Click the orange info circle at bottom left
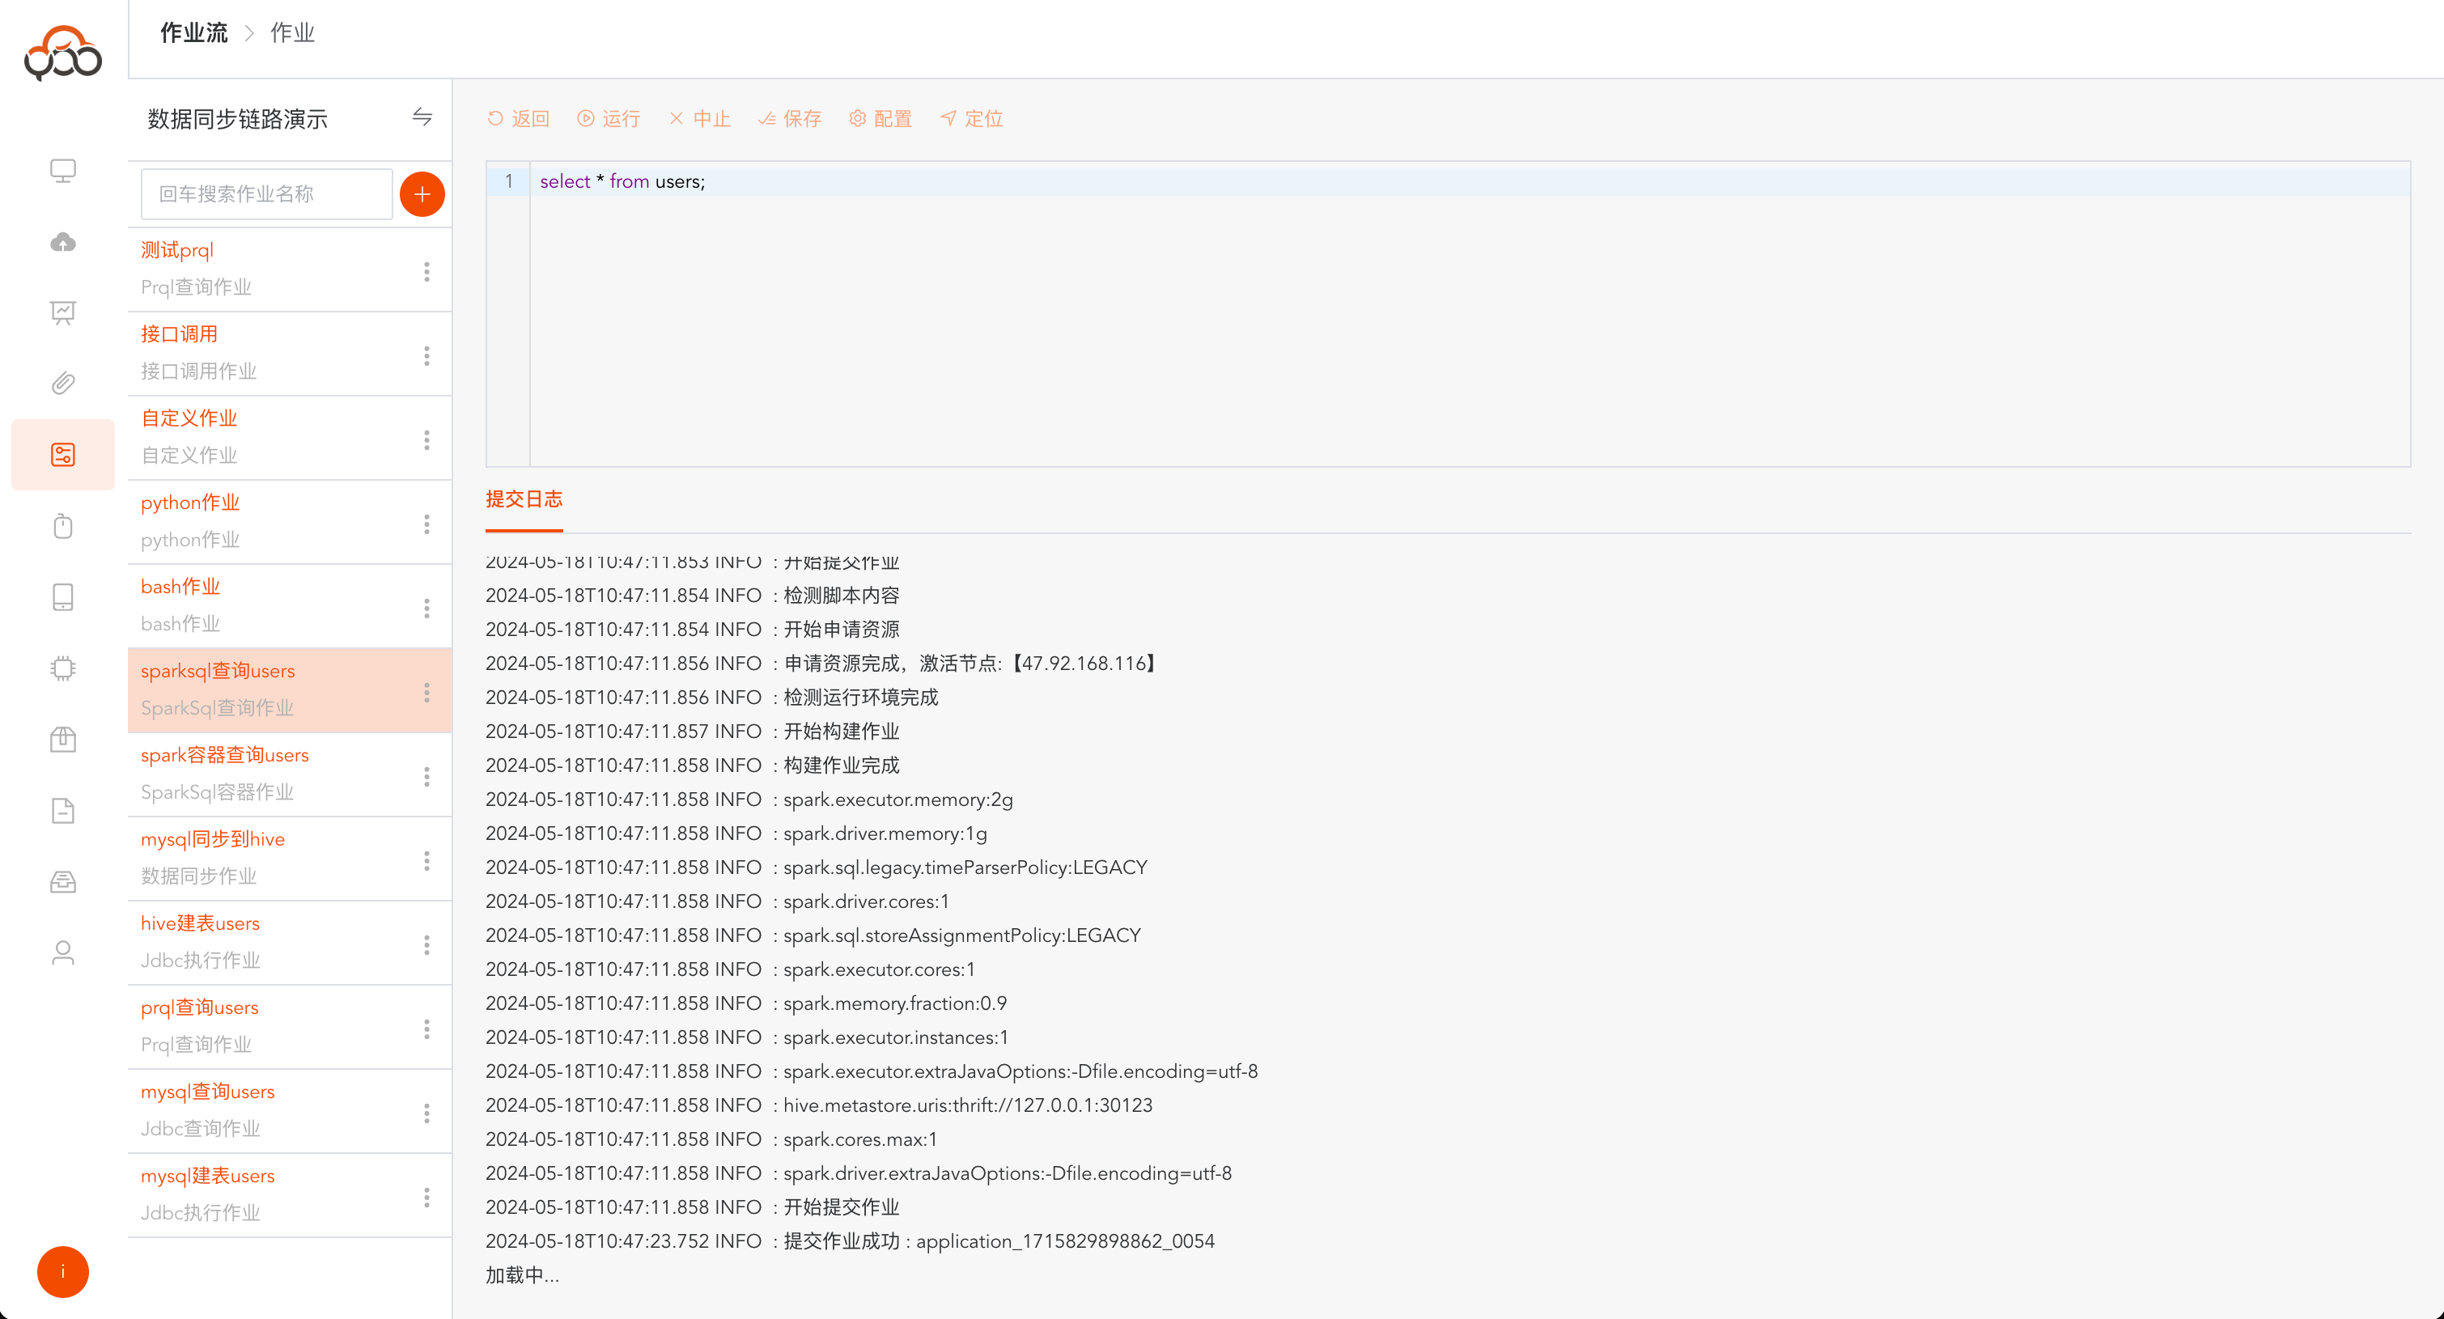2444x1319 pixels. [62, 1271]
